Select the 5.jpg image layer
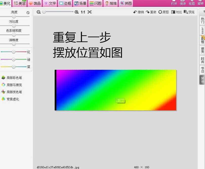The image size is (205, 169). (x=120, y=100)
